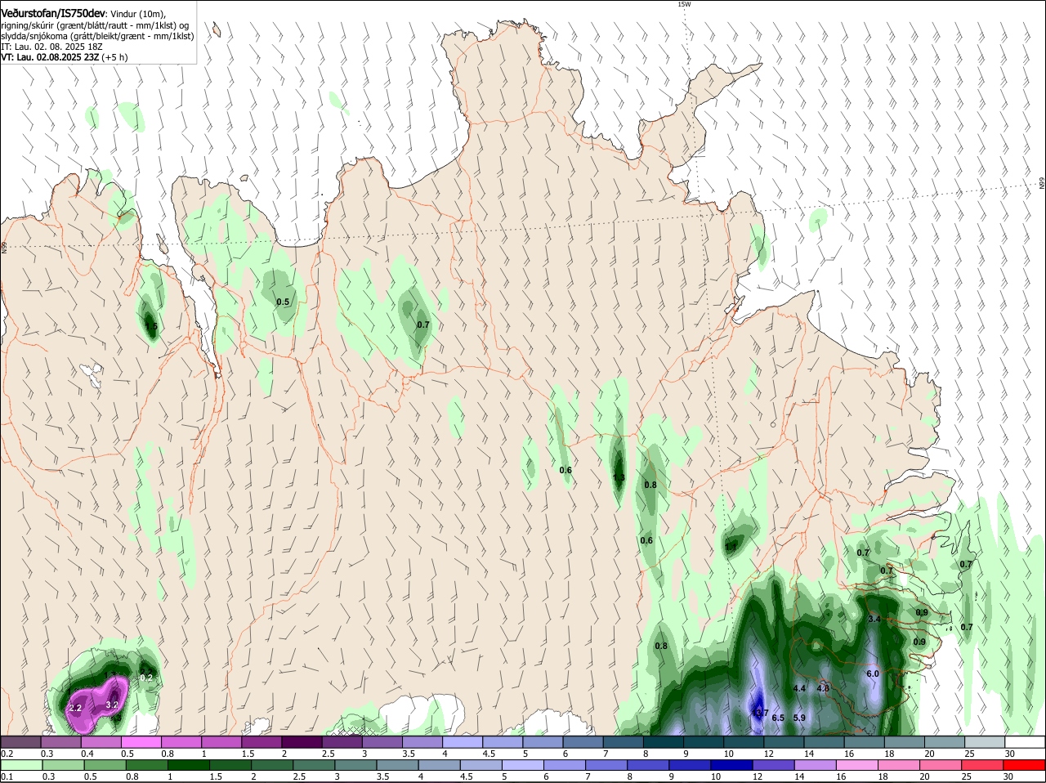Click the 5.9 precipitation value on the map
1046x783 pixels.
point(799,718)
